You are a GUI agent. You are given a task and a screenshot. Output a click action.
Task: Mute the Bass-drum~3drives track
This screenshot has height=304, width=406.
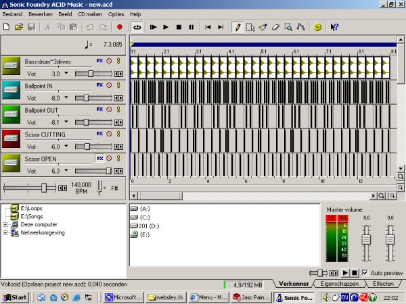109,61
